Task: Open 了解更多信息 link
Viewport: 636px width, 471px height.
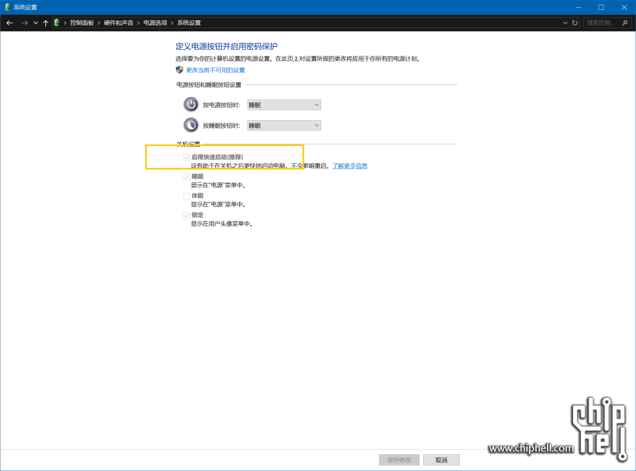Action: 350,166
